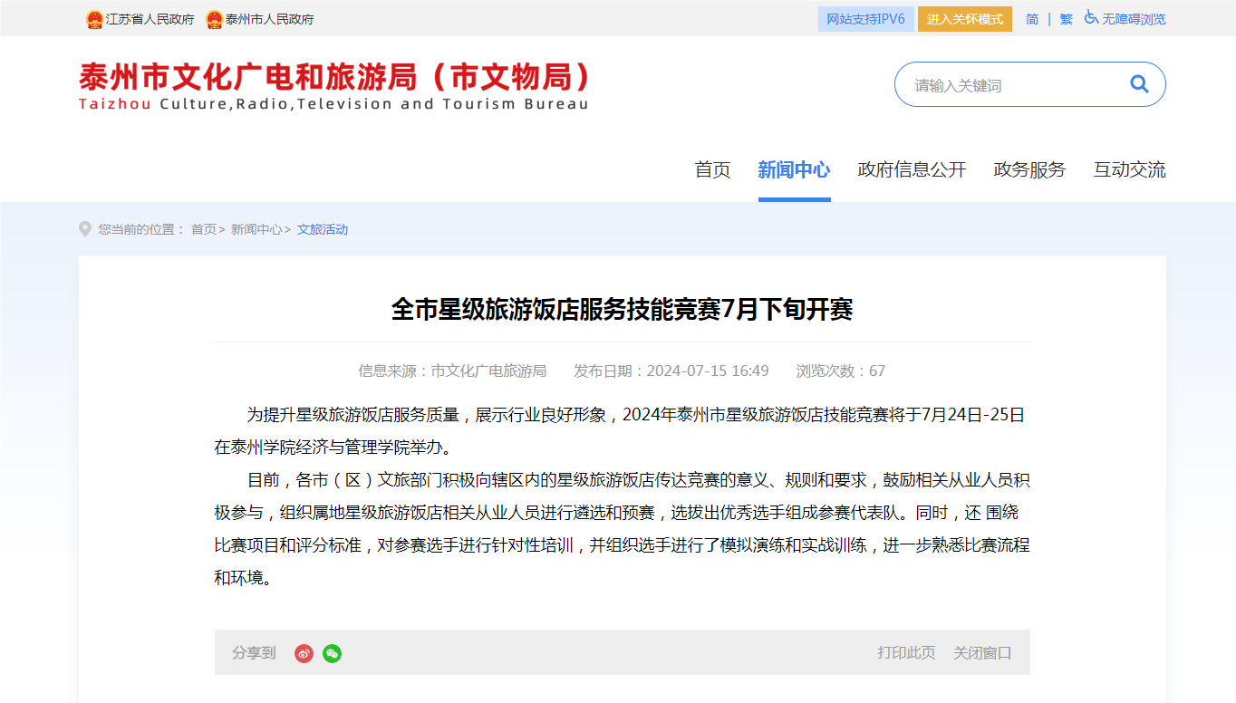Click 关闭窗口 to close window
1236x703 pixels.
click(982, 652)
